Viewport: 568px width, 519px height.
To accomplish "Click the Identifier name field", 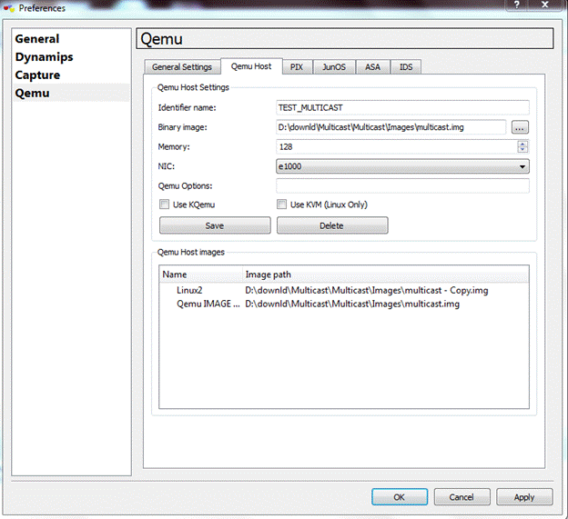I will coord(402,107).
